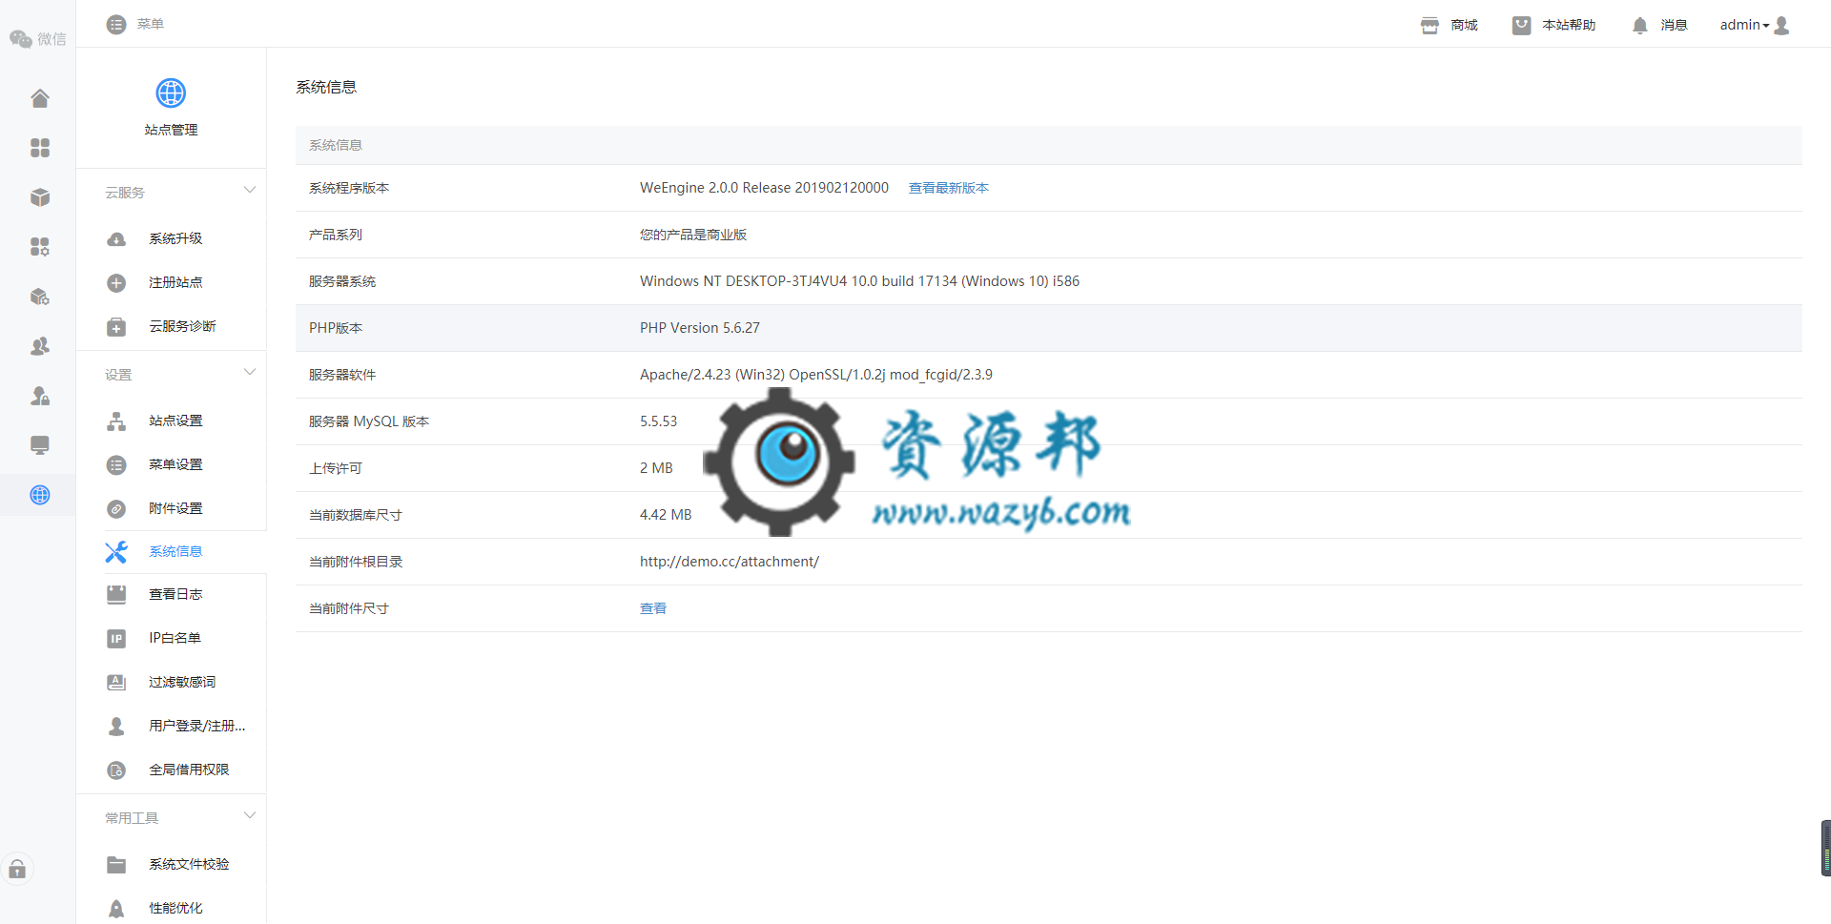This screenshot has width=1831, height=924.
Task: Click the shop icon beside 商城
Action: coord(1430,25)
